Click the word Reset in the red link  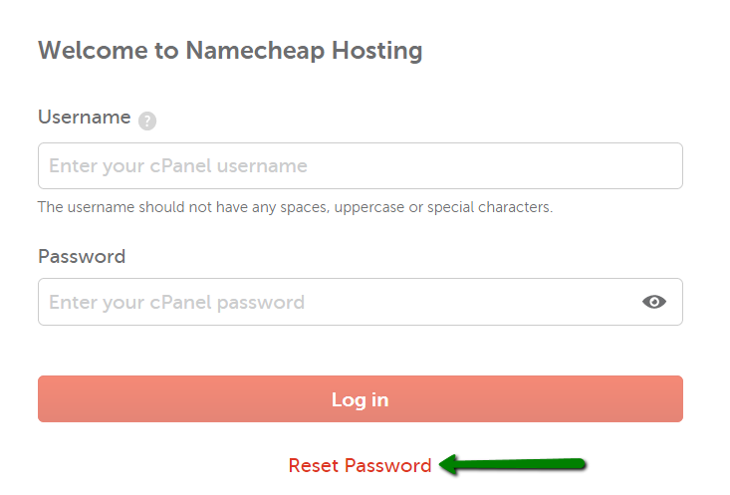(314, 465)
